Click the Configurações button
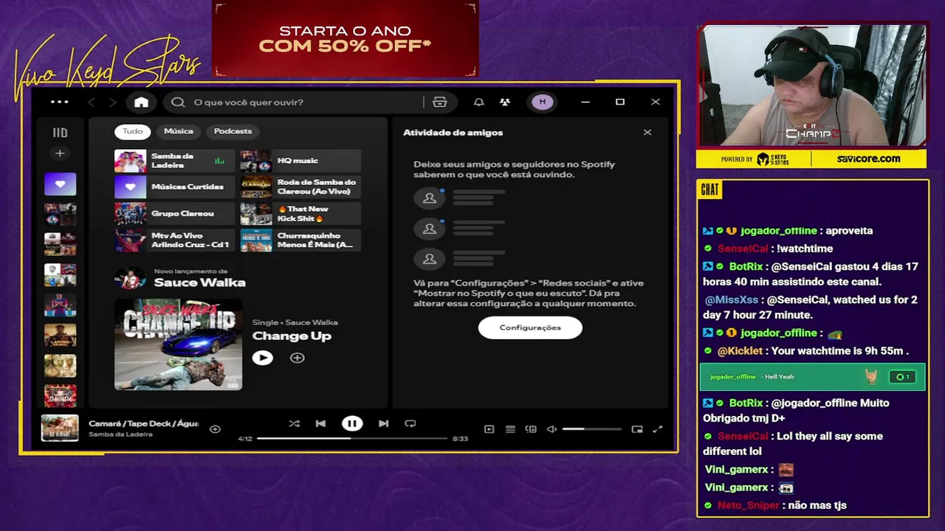The height and width of the screenshot is (531, 945). click(x=530, y=327)
